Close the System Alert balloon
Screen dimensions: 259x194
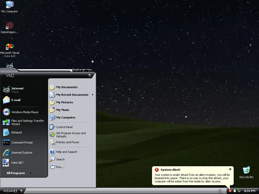pos(230,169)
